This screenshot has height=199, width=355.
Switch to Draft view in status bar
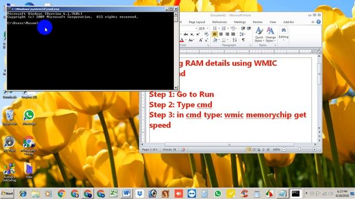pos(268,150)
